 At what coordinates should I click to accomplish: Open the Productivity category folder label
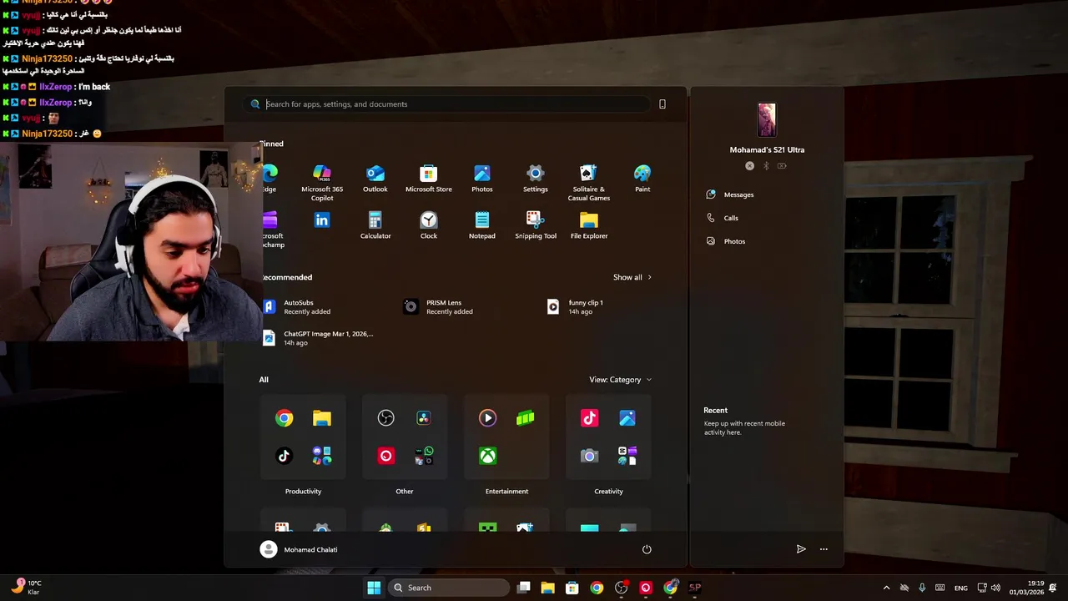click(x=303, y=492)
